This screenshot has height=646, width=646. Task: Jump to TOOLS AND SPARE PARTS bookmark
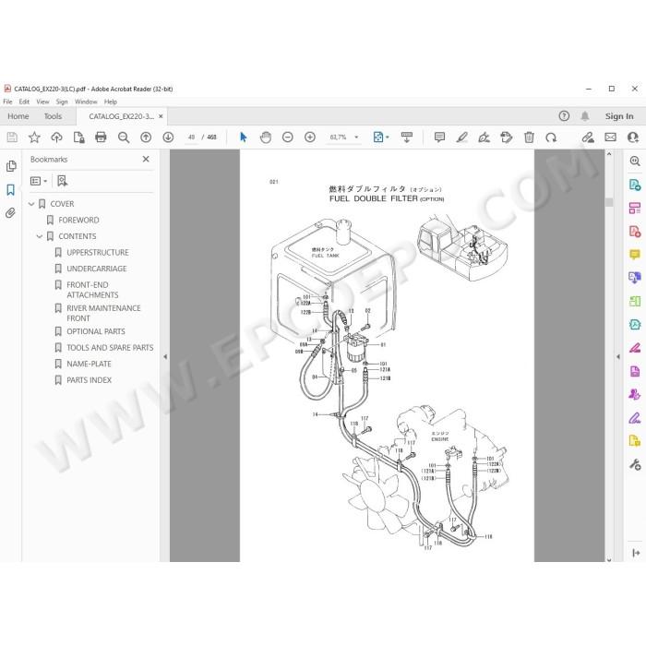[110, 348]
